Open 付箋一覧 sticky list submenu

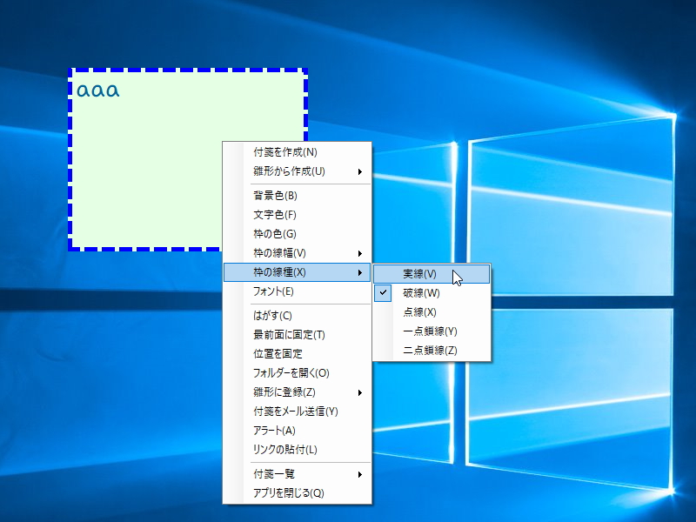(297, 474)
